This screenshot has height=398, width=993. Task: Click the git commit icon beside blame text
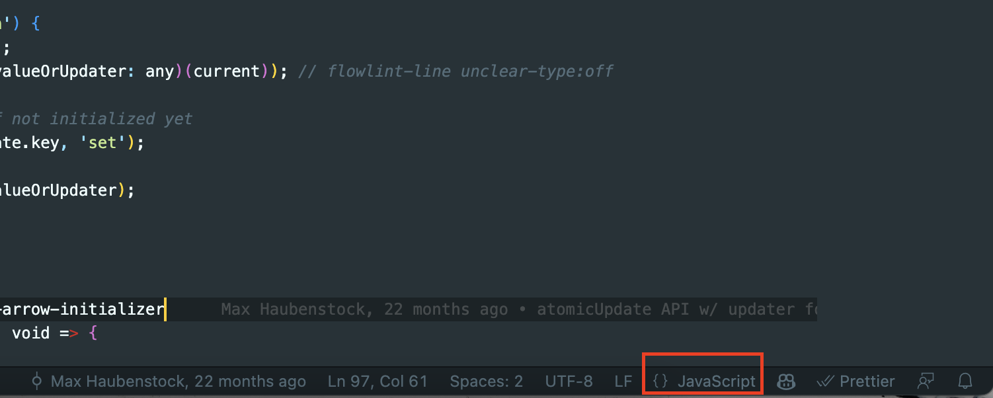[x=37, y=381]
